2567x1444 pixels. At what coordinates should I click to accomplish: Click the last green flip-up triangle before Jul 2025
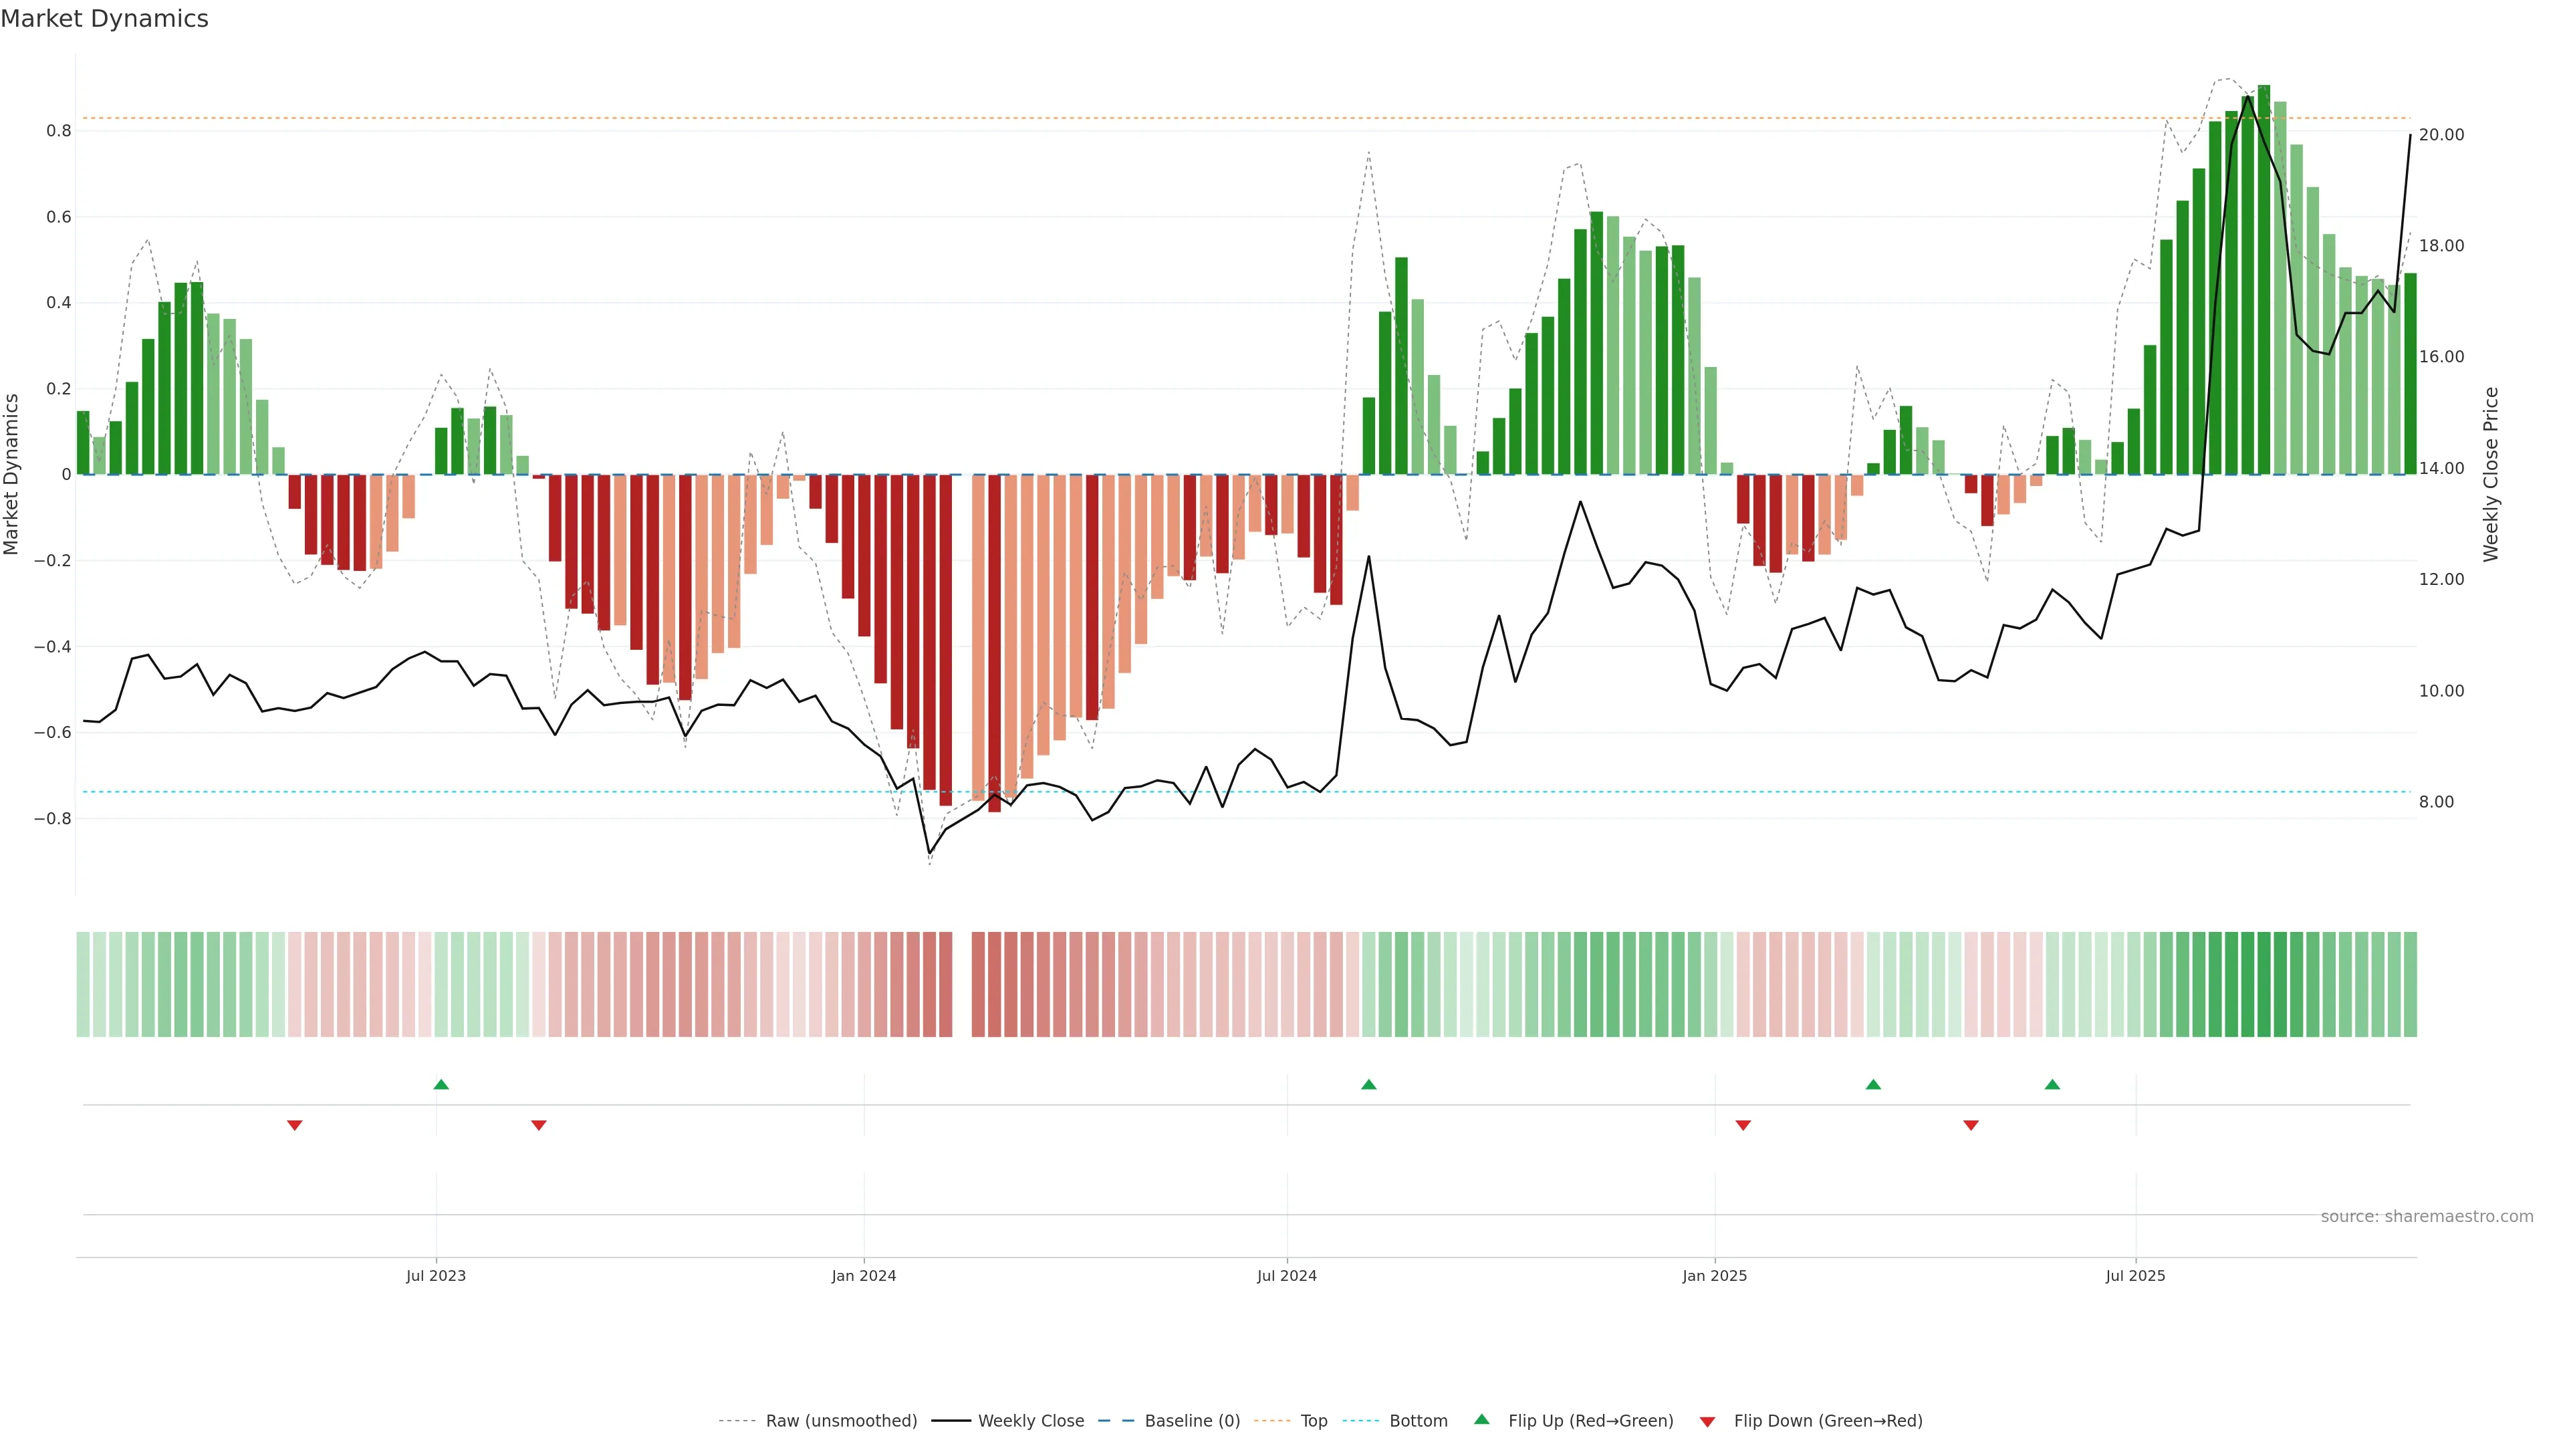[2052, 1084]
